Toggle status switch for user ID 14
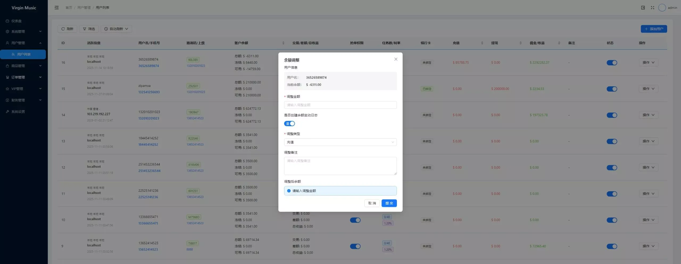Screen dimensions: 681x264 tap(612, 115)
